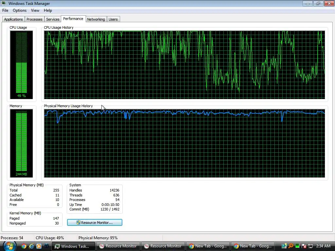Click the Handles value 14236
Viewport: 335px width, 251px height.
(114, 190)
